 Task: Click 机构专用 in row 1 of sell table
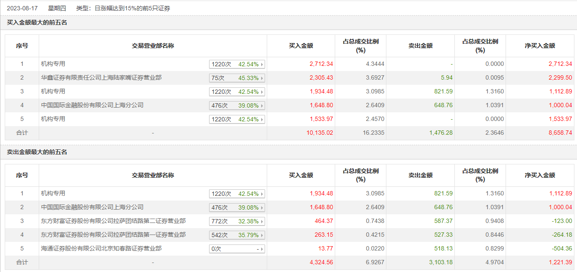pos(53,194)
